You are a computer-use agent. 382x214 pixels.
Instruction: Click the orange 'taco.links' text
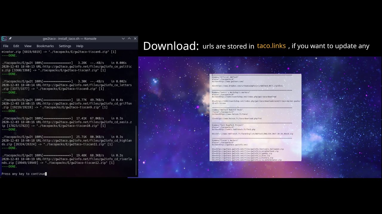coord(271,46)
